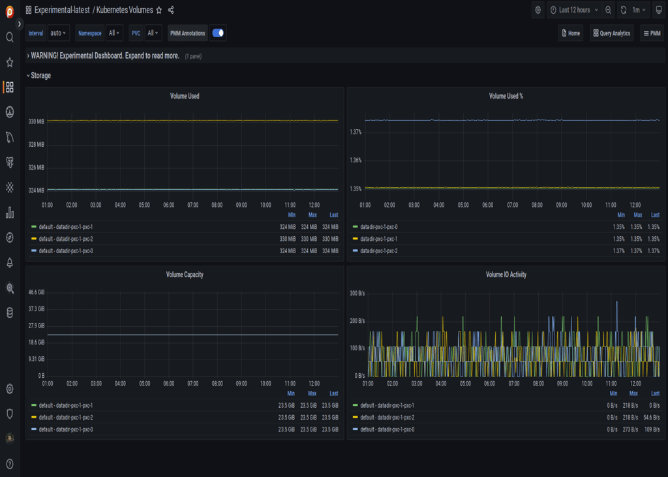
Task: Enable cycle view mode with the TV icon
Action: point(656,10)
